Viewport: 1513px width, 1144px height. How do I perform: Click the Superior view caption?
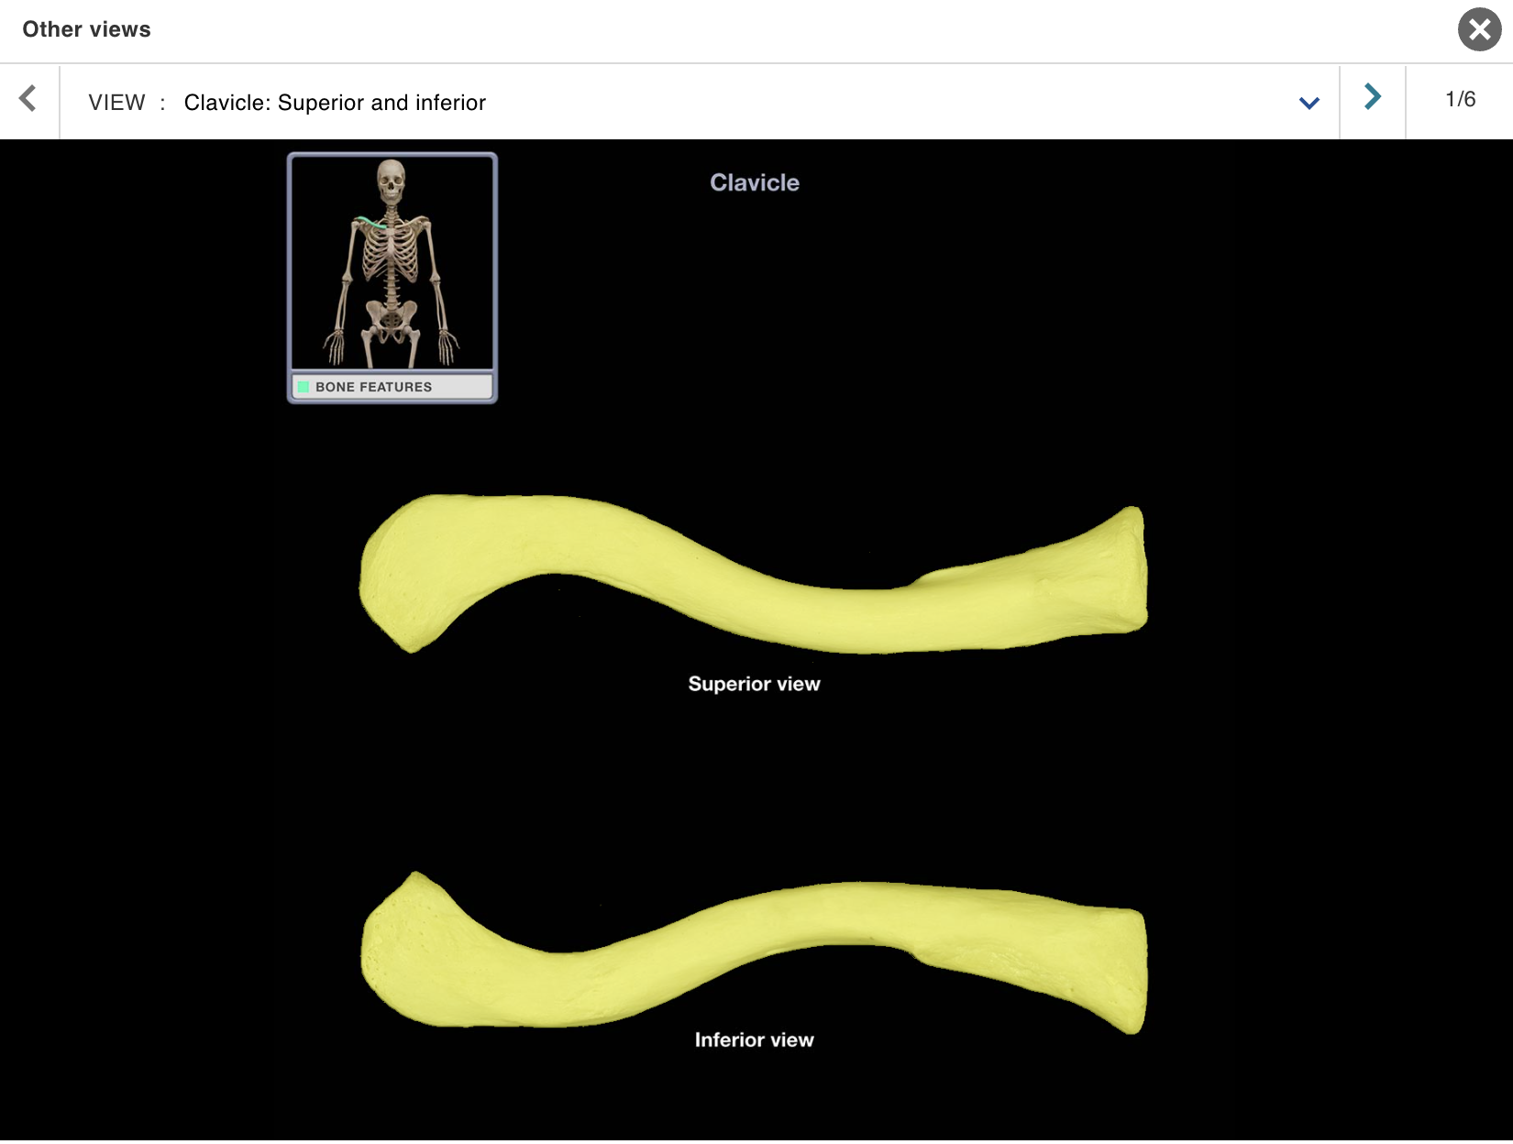point(754,683)
